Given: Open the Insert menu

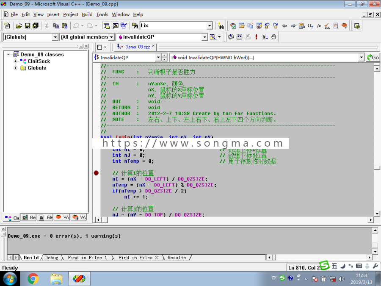Looking at the screenshot, I should pyautogui.click(x=53, y=14).
